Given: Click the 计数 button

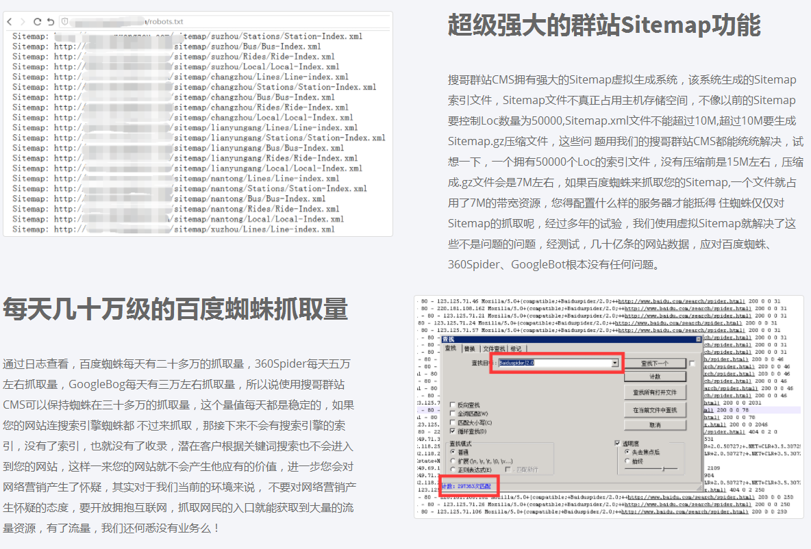Looking at the screenshot, I should click(x=655, y=376).
